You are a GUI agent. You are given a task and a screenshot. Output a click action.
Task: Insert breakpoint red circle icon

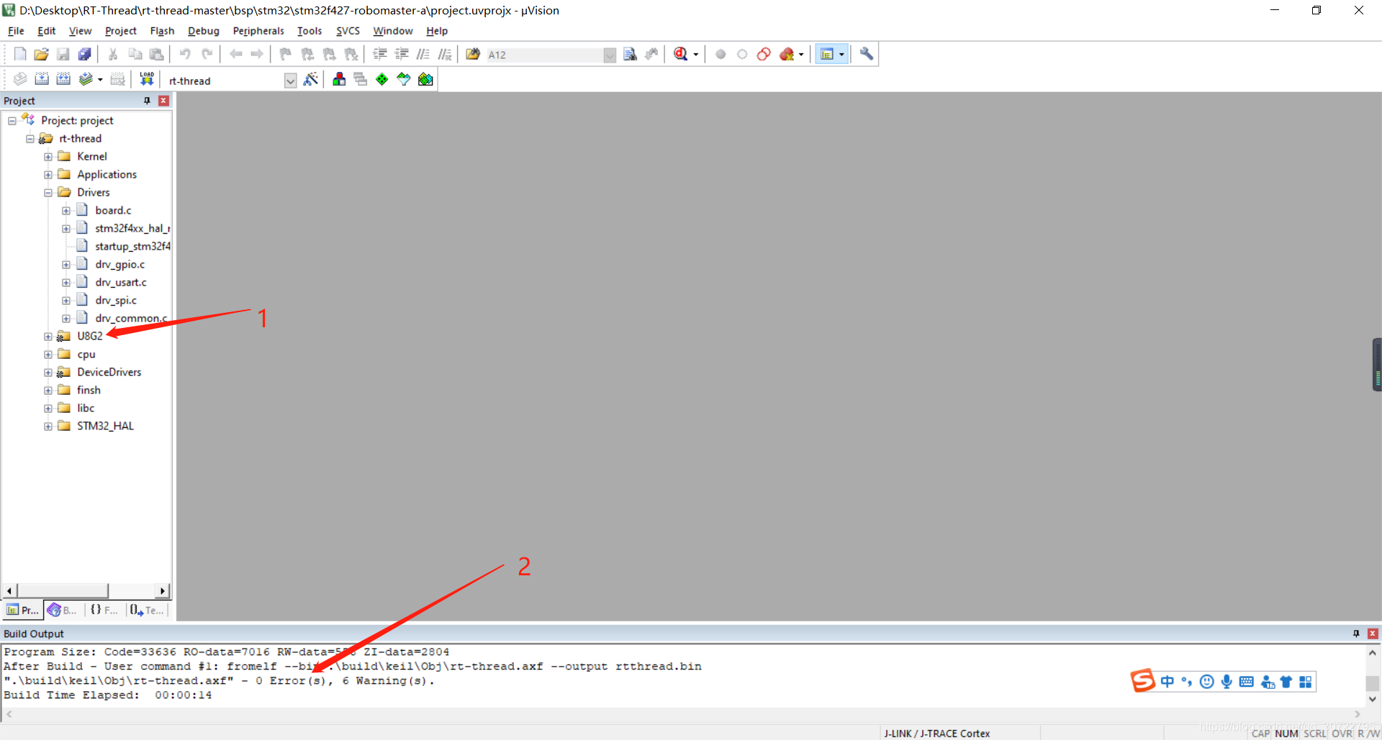[x=721, y=54]
